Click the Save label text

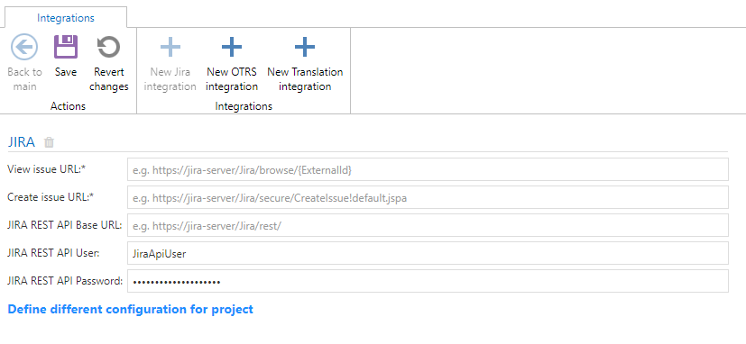66,72
